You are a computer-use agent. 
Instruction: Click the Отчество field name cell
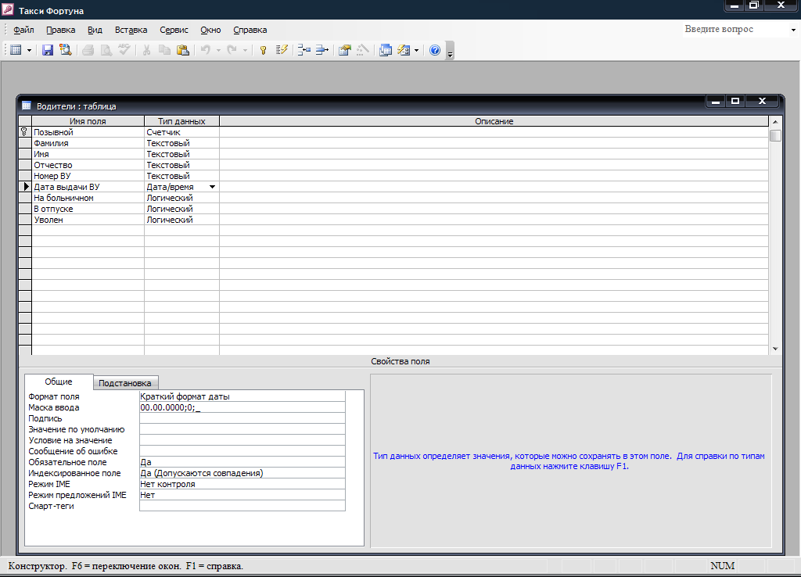pos(88,165)
